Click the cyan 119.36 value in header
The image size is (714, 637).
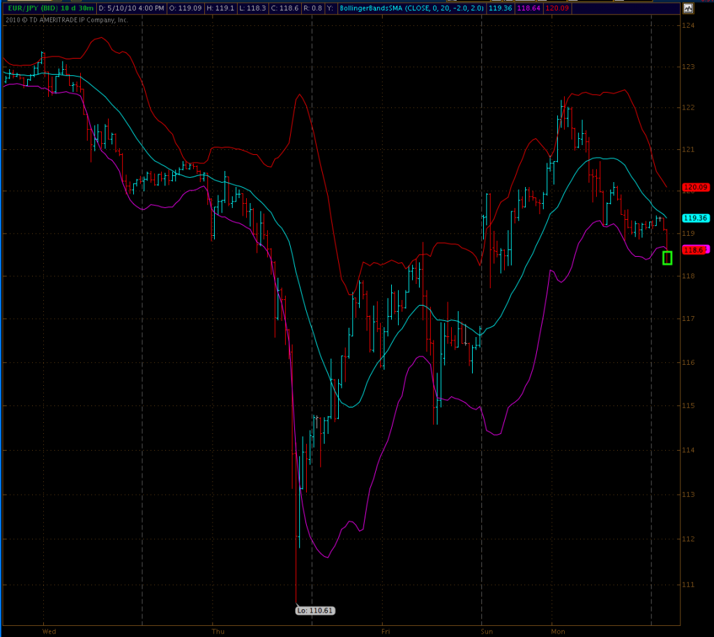click(x=500, y=8)
